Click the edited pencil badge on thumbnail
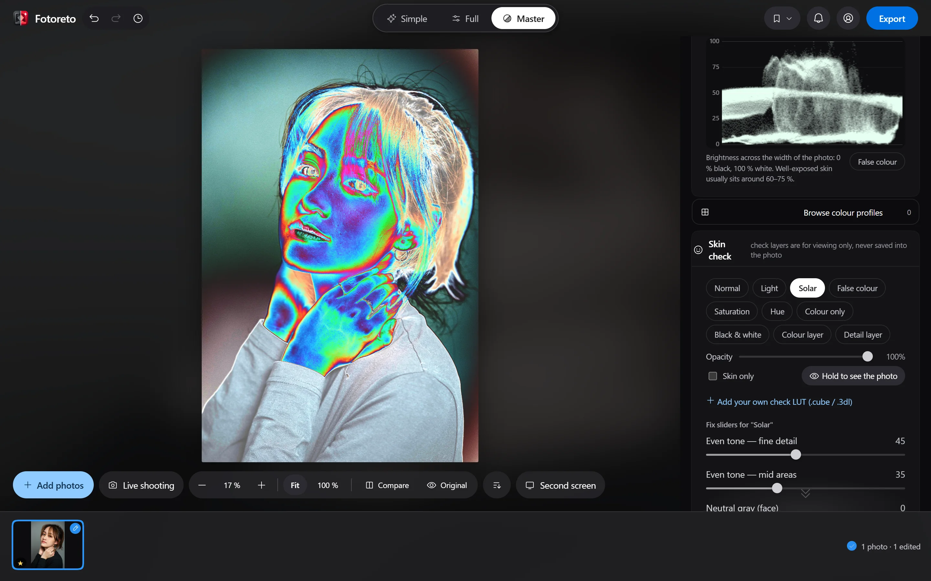 click(75, 528)
